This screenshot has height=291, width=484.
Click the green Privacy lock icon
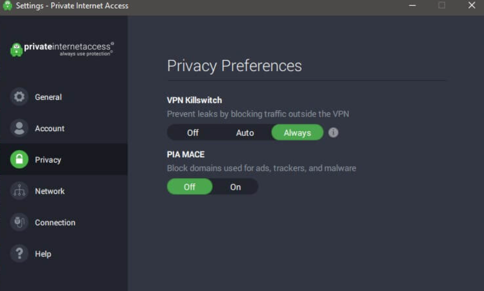(x=19, y=160)
